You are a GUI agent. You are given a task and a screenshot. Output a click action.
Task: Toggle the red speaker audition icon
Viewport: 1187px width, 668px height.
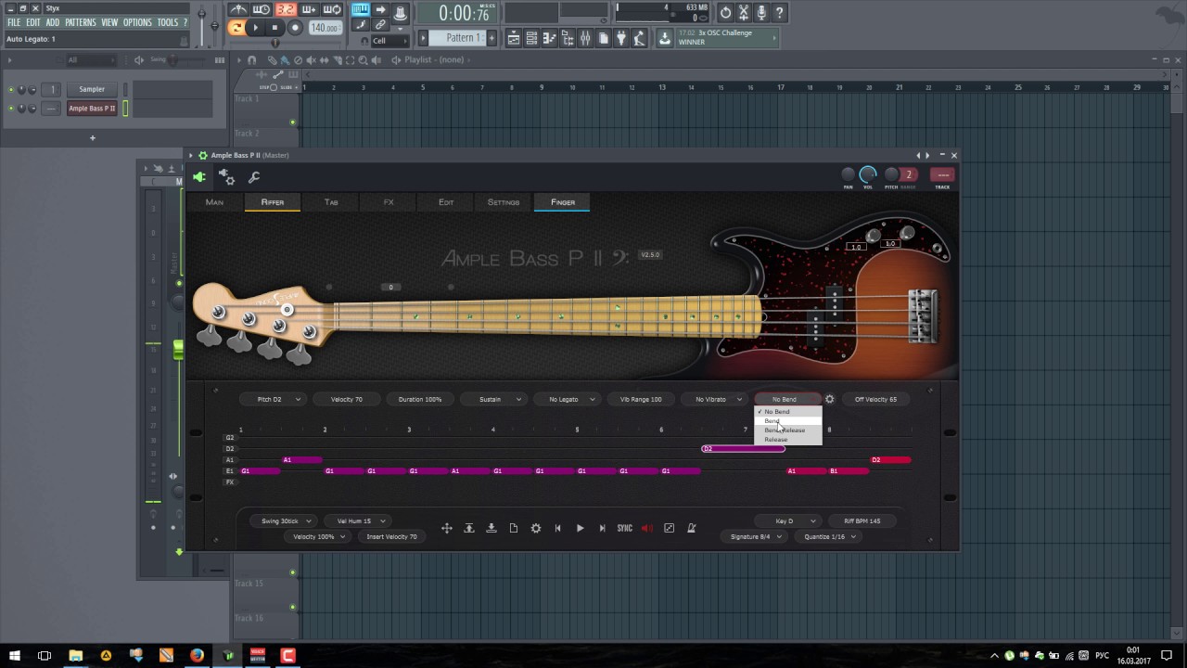pos(647,528)
